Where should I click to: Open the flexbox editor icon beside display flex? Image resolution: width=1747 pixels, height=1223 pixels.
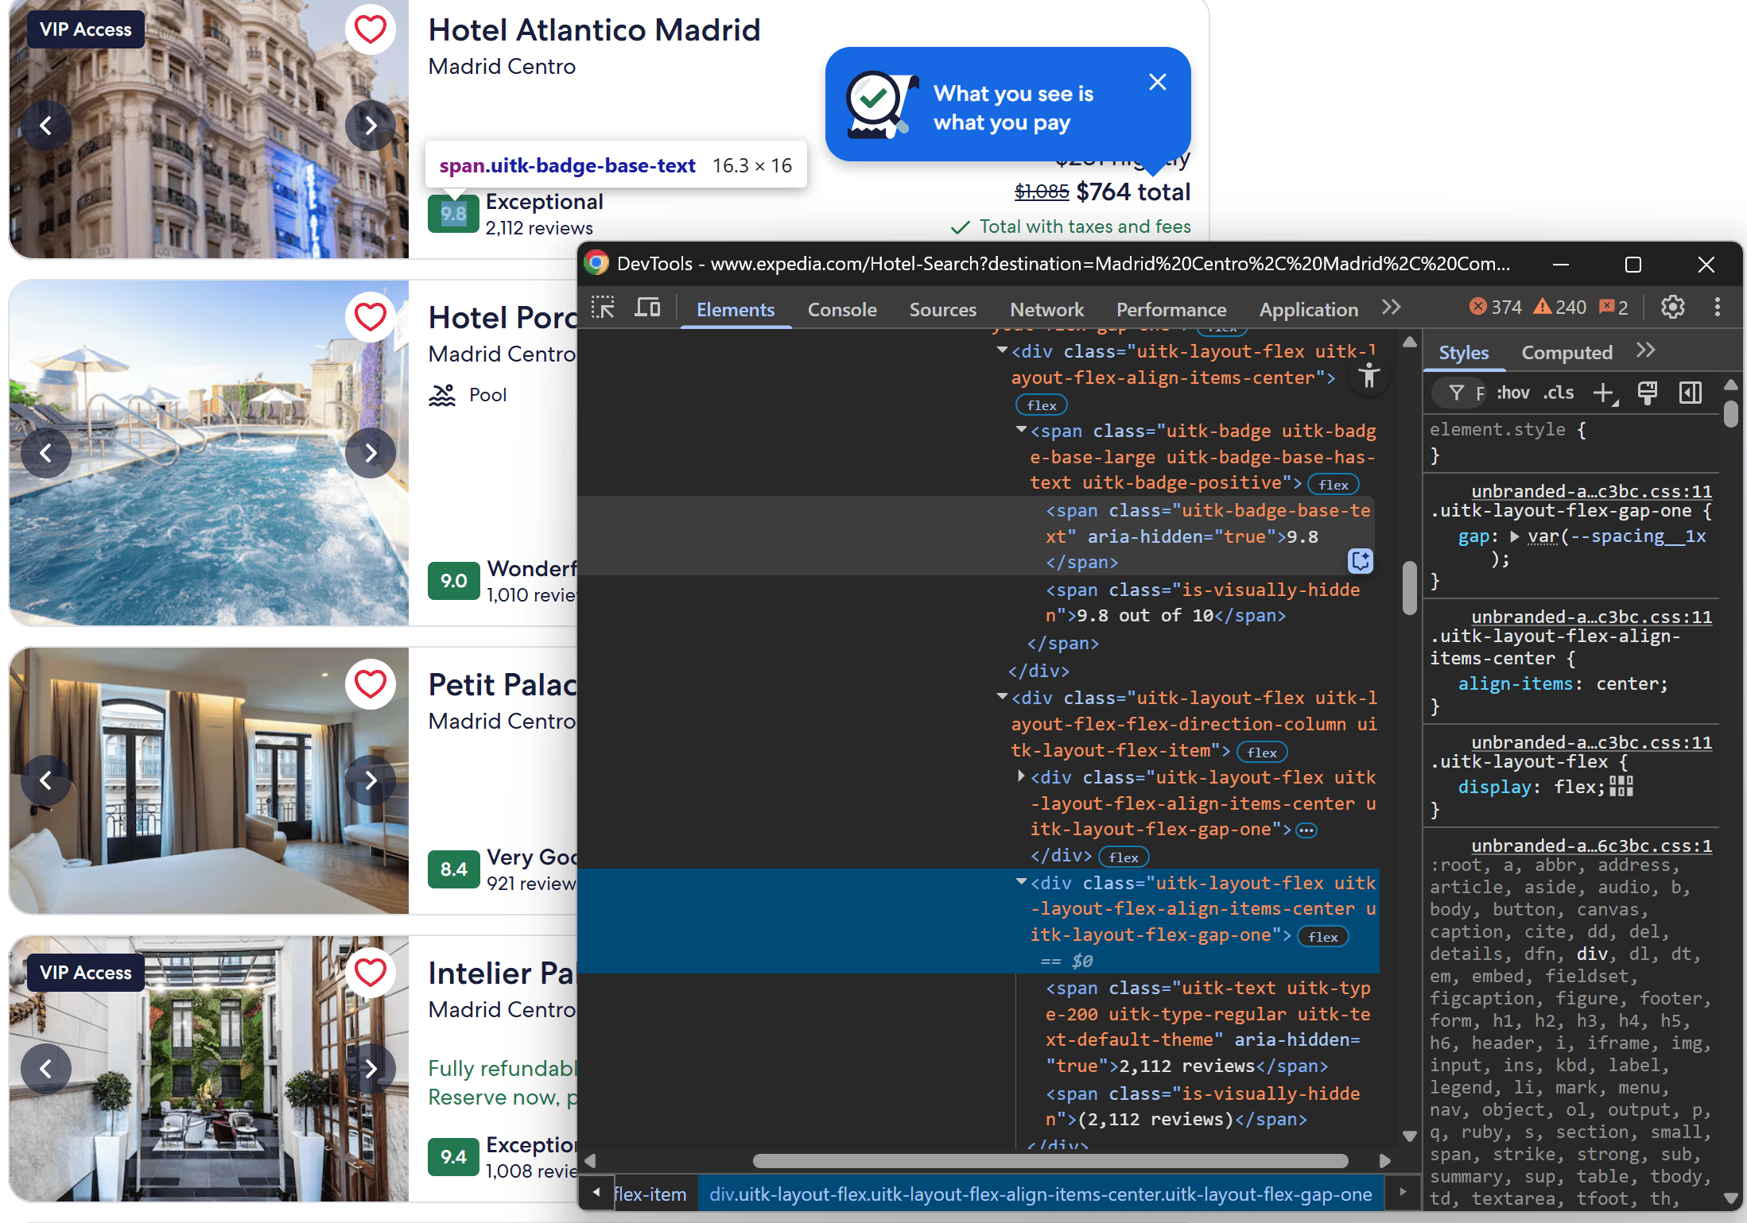pos(1621,787)
